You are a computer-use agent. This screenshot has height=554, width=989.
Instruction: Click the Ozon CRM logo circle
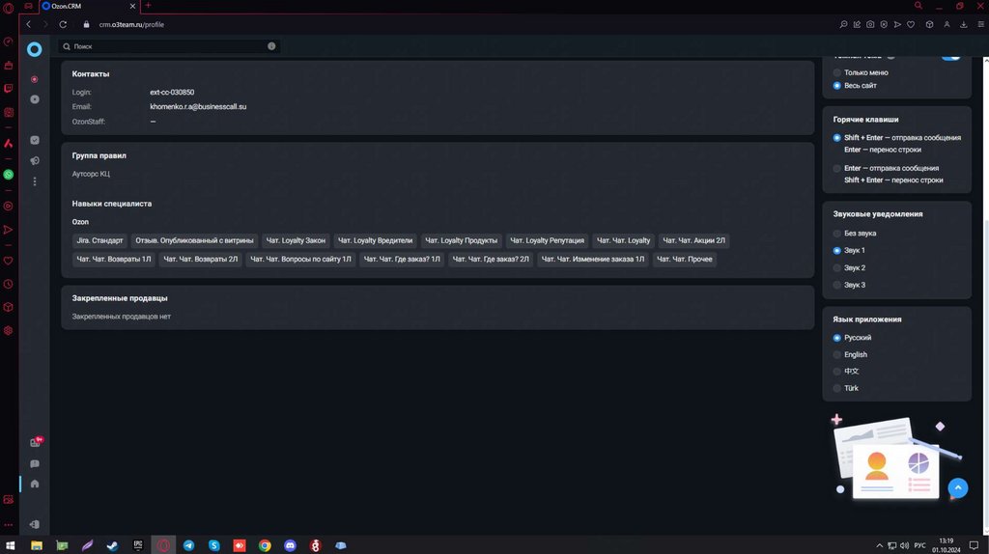(34, 49)
